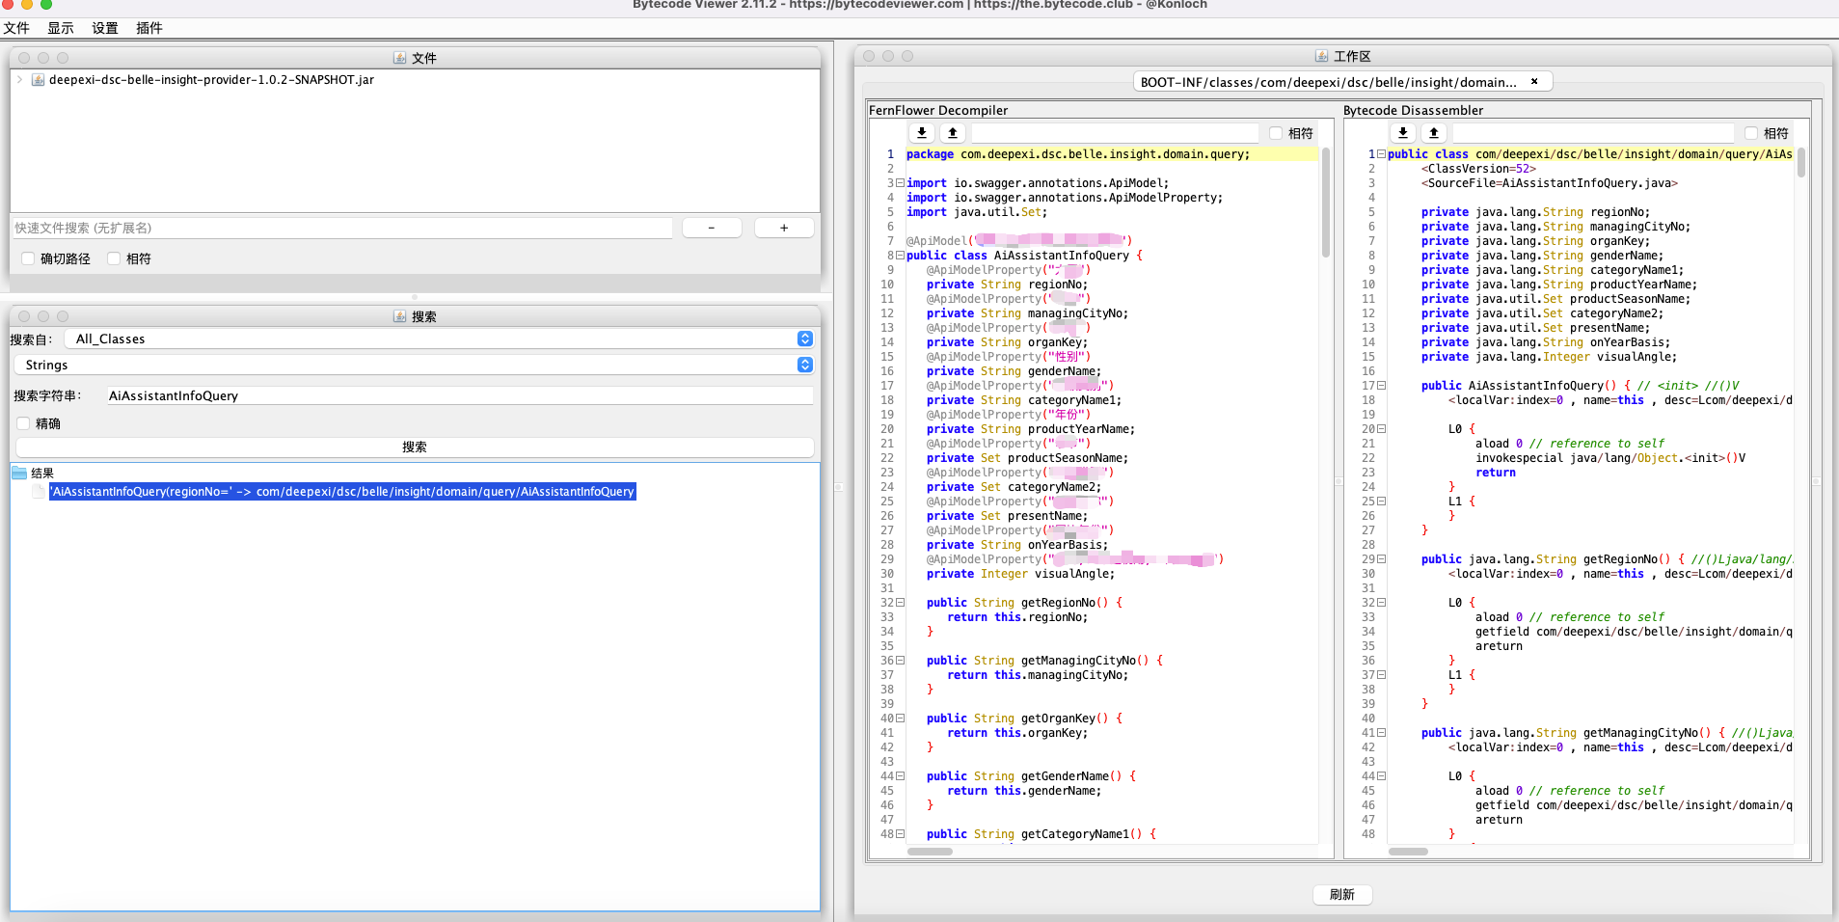Click the plus expand button in 文件 panel
This screenshot has width=1839, height=922.
[x=784, y=228]
